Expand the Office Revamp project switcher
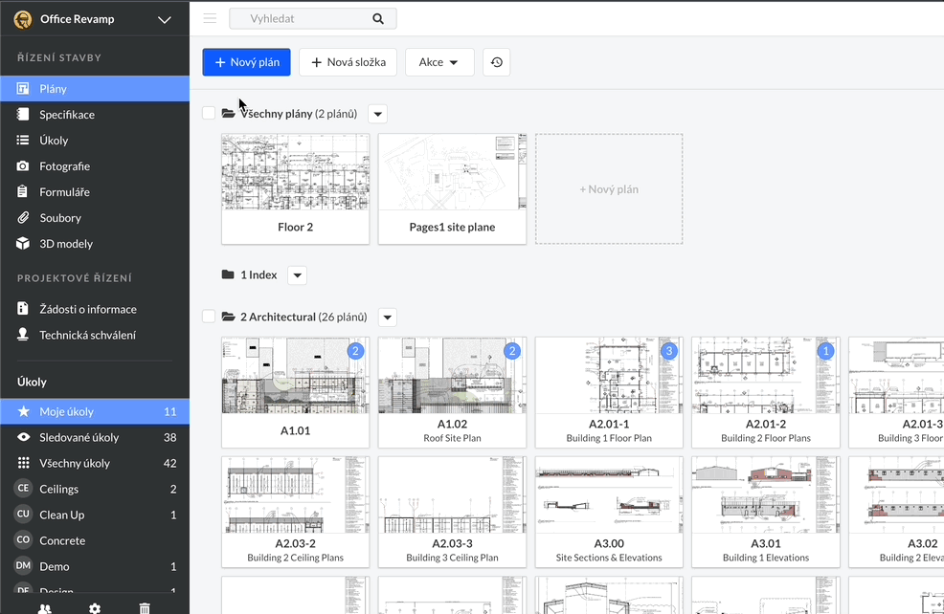Image resolution: width=944 pixels, height=614 pixels. (x=164, y=19)
